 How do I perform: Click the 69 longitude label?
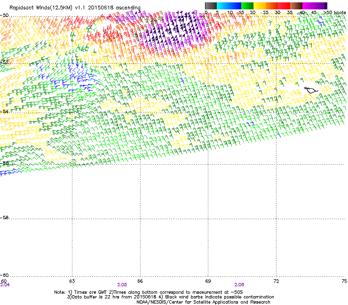coord(208,281)
